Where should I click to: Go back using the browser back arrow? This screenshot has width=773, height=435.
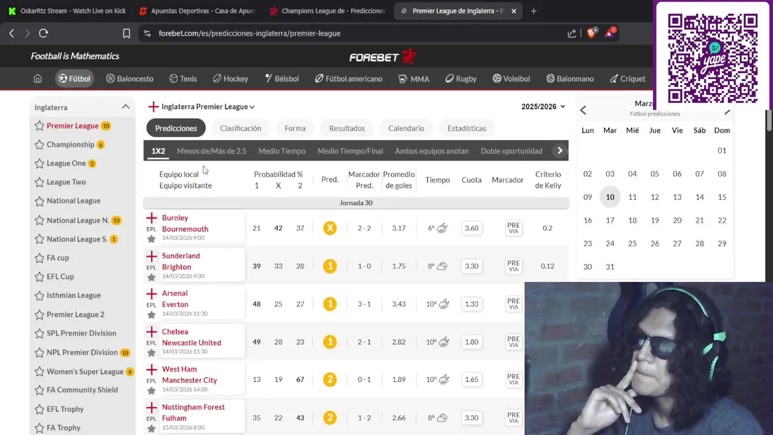coord(11,33)
